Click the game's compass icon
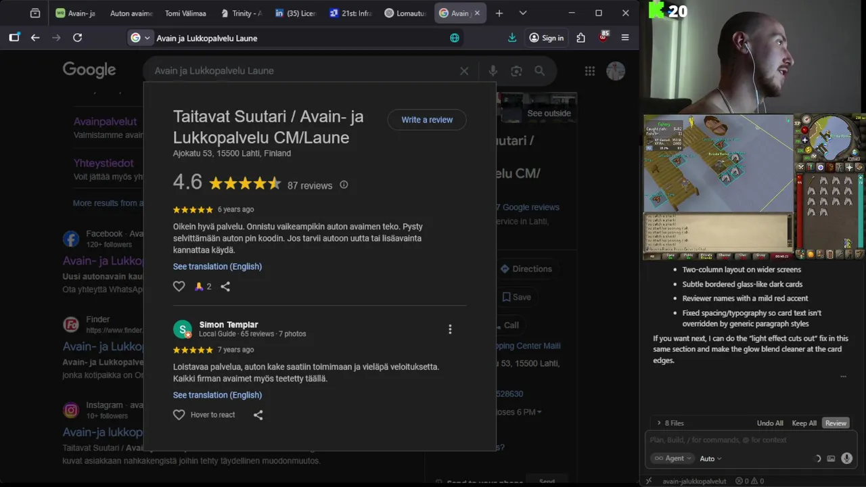Image resolution: width=866 pixels, height=487 pixels. tap(807, 120)
